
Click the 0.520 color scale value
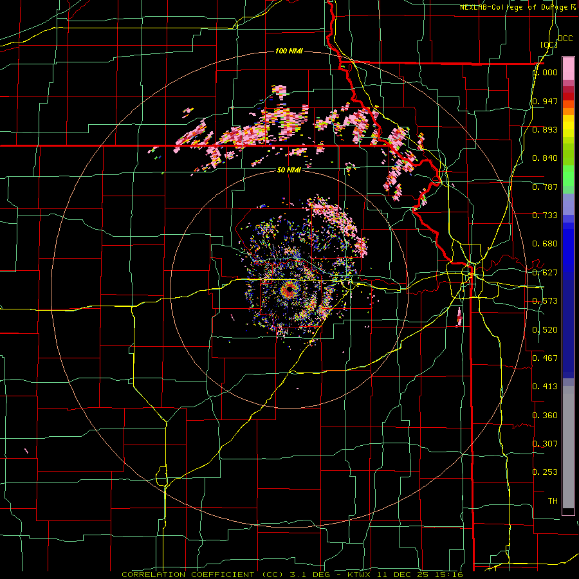pyautogui.click(x=545, y=329)
